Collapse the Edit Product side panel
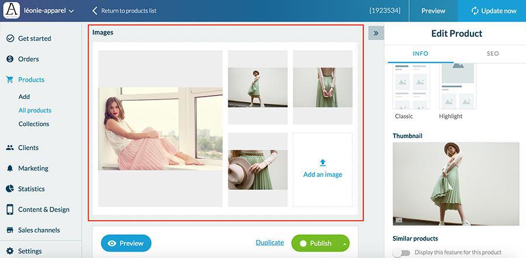This screenshot has height=258, width=526. pos(376,34)
